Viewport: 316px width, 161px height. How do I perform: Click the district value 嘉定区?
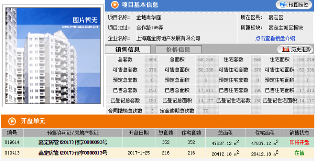pyautogui.click(x=276, y=18)
